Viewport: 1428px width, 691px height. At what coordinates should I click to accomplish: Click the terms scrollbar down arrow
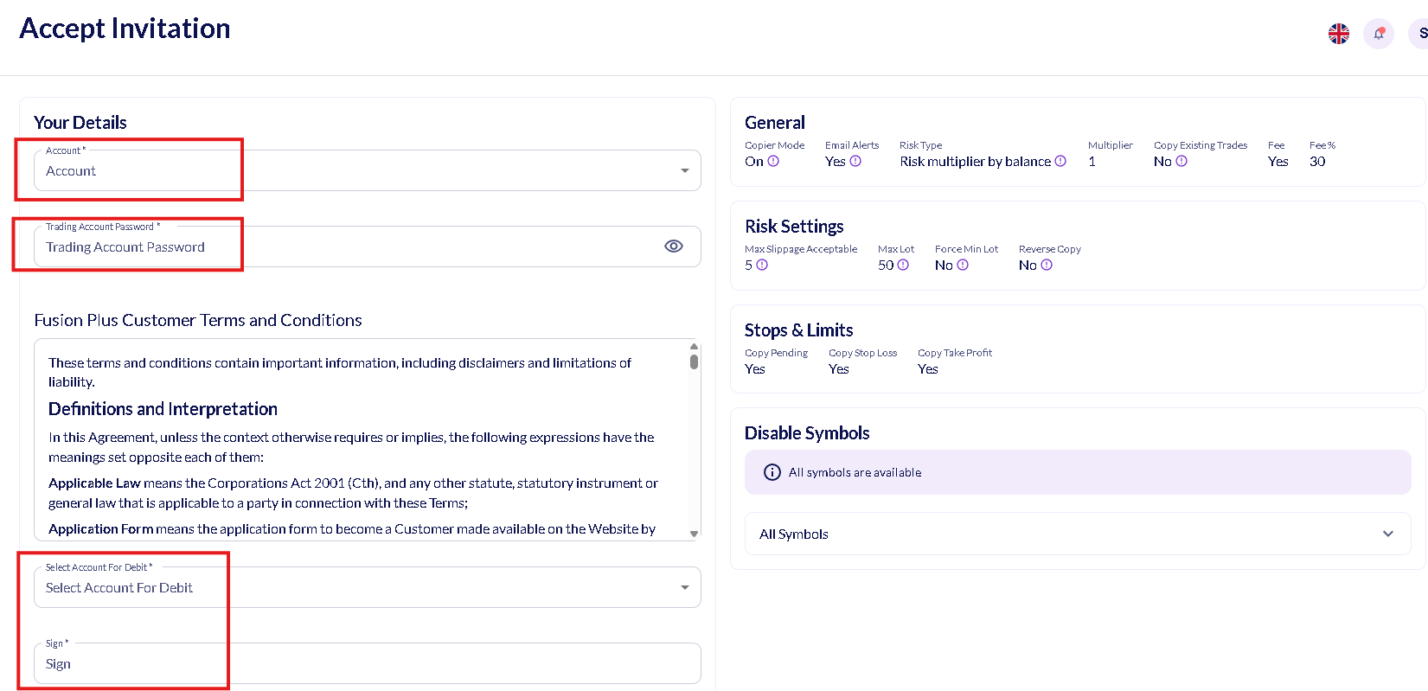pyautogui.click(x=694, y=534)
